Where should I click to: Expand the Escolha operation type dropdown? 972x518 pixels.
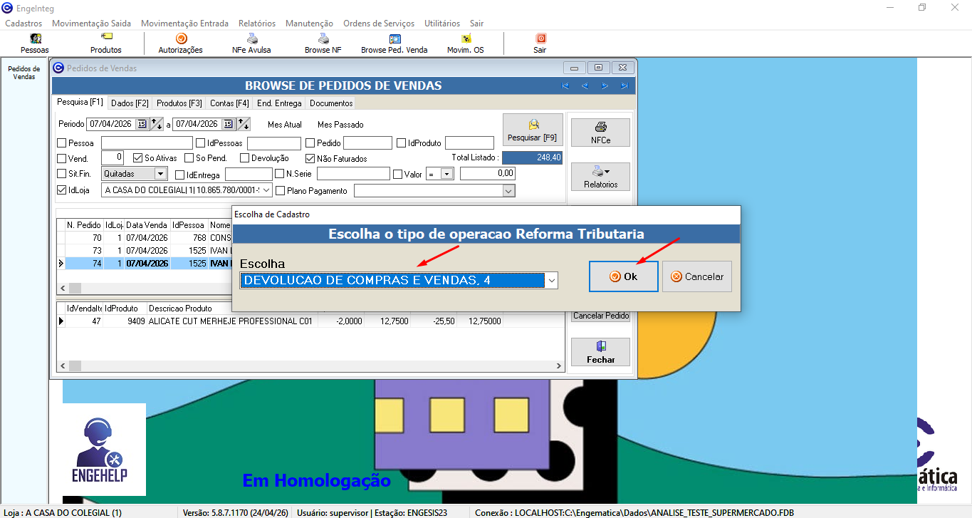[x=550, y=281]
